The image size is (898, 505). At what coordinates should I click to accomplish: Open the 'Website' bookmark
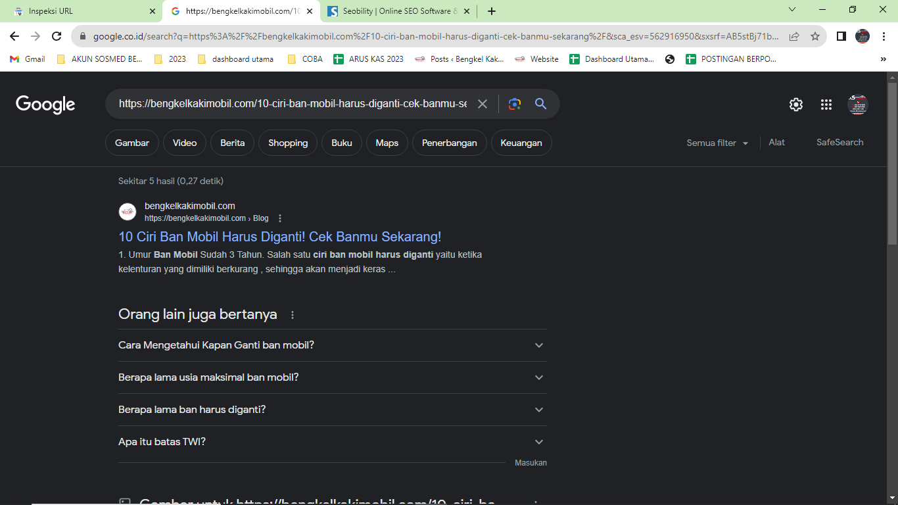(x=536, y=59)
